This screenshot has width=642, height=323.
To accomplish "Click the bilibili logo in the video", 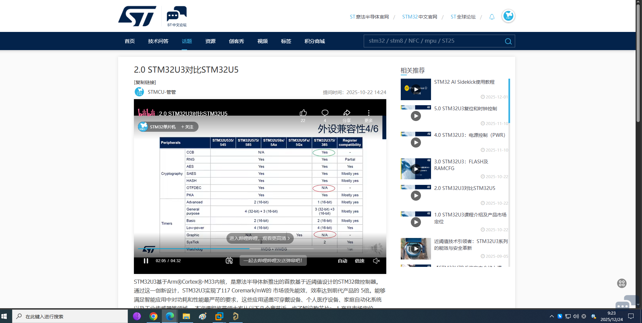I will coord(146,112).
